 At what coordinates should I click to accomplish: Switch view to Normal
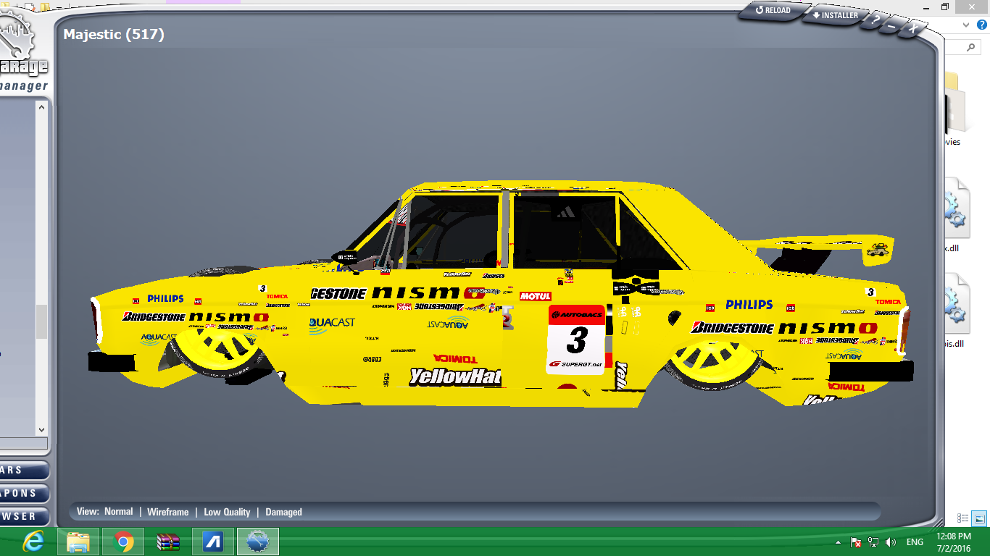(x=119, y=511)
